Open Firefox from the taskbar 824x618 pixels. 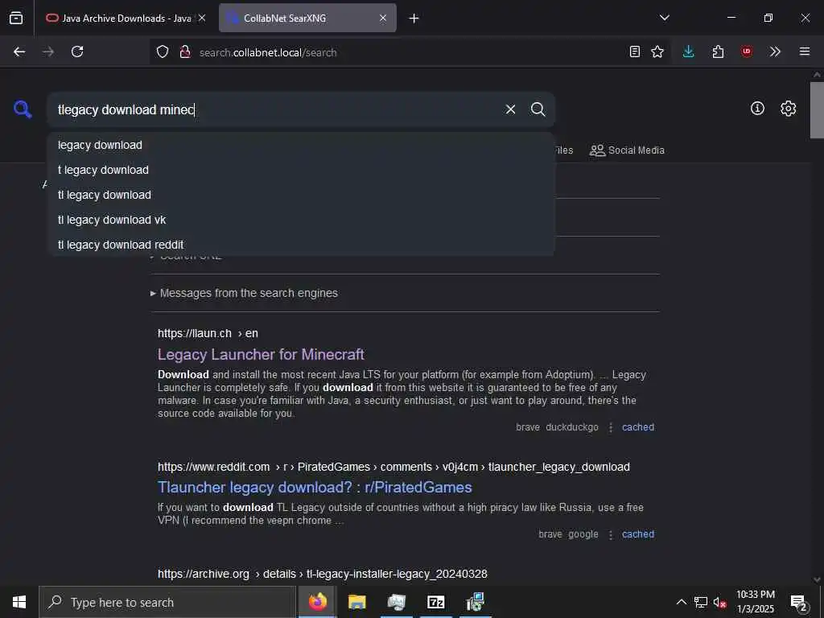(x=317, y=602)
